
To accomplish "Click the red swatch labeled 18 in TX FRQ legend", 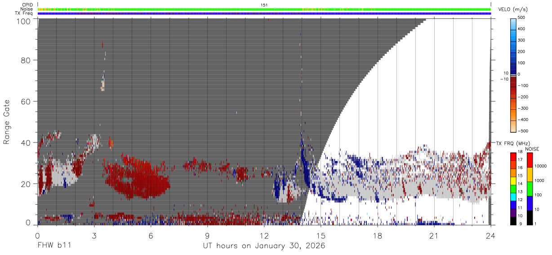I will pos(514,156).
